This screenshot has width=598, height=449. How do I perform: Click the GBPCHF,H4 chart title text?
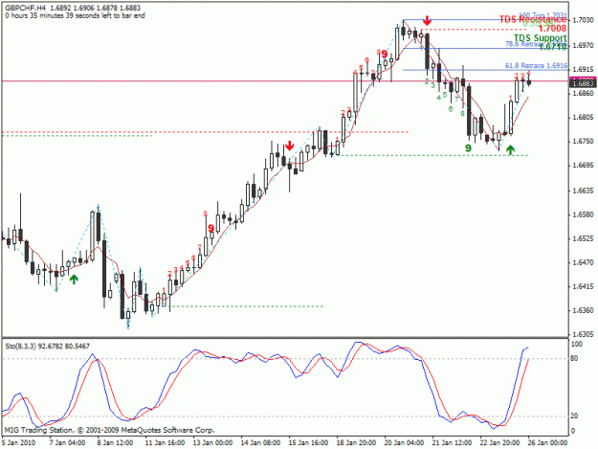point(24,8)
